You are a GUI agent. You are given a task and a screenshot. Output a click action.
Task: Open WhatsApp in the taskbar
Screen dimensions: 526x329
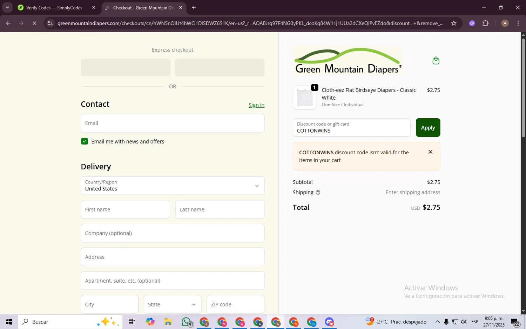187,322
